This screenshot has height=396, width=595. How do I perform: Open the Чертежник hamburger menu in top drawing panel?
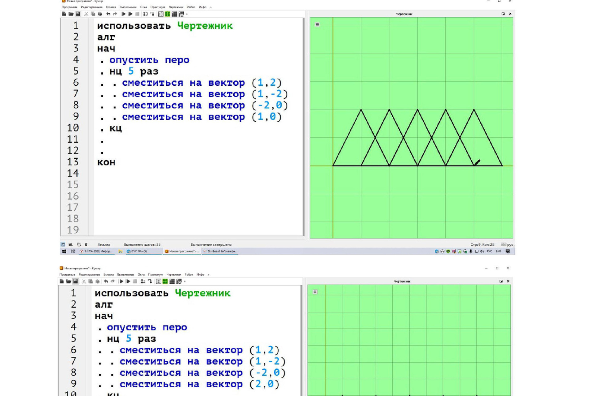(x=317, y=24)
